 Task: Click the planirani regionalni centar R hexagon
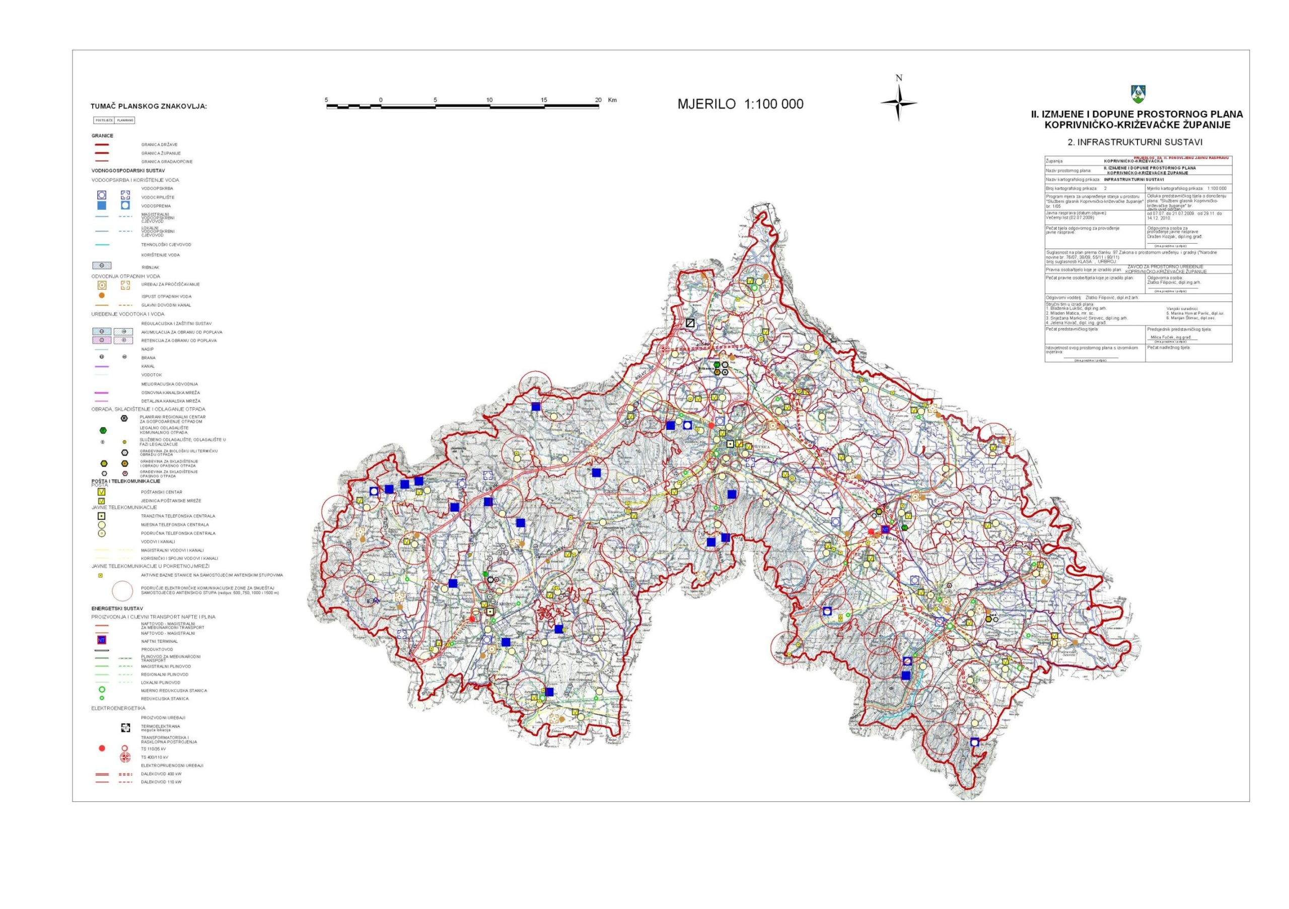[125, 418]
